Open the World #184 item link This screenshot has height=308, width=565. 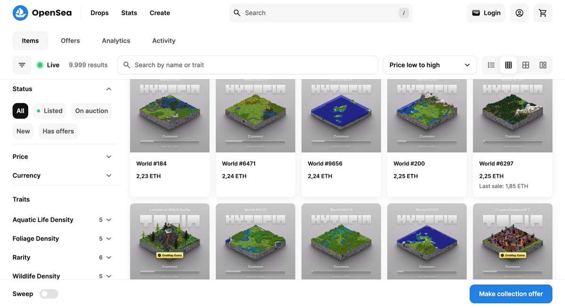pyautogui.click(x=152, y=164)
